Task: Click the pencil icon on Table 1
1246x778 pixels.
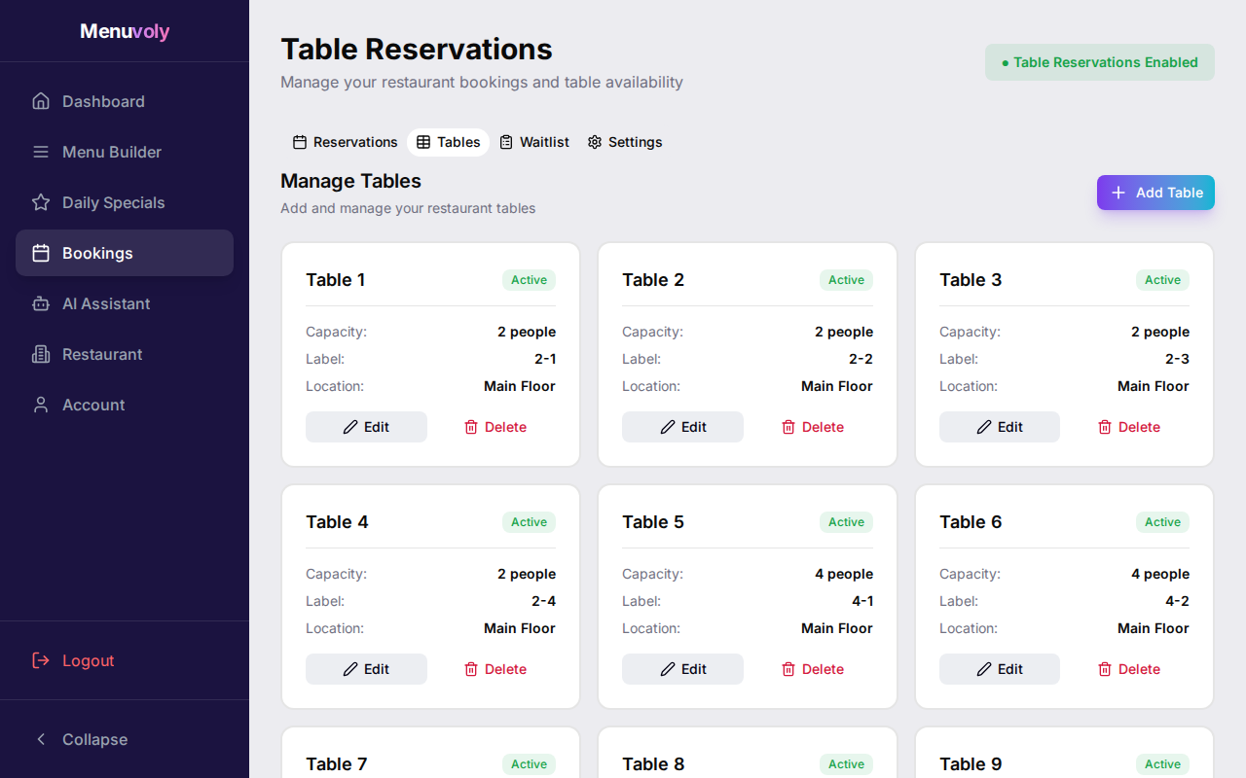Action: click(x=350, y=427)
